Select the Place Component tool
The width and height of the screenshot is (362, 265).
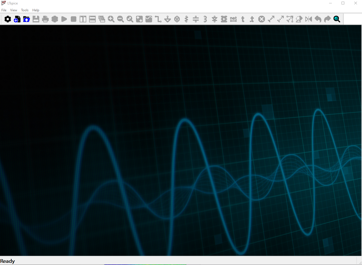coord(224,19)
